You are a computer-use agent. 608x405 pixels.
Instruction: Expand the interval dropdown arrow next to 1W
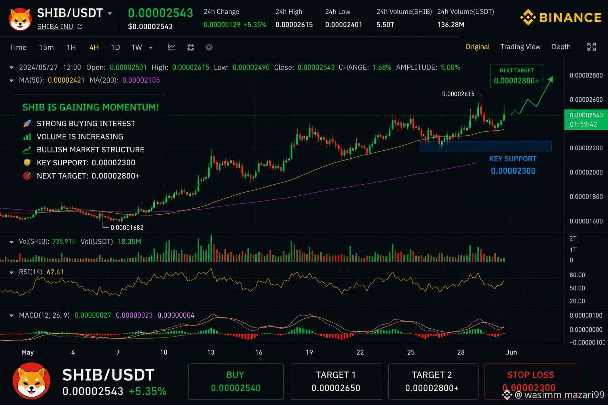(151, 48)
